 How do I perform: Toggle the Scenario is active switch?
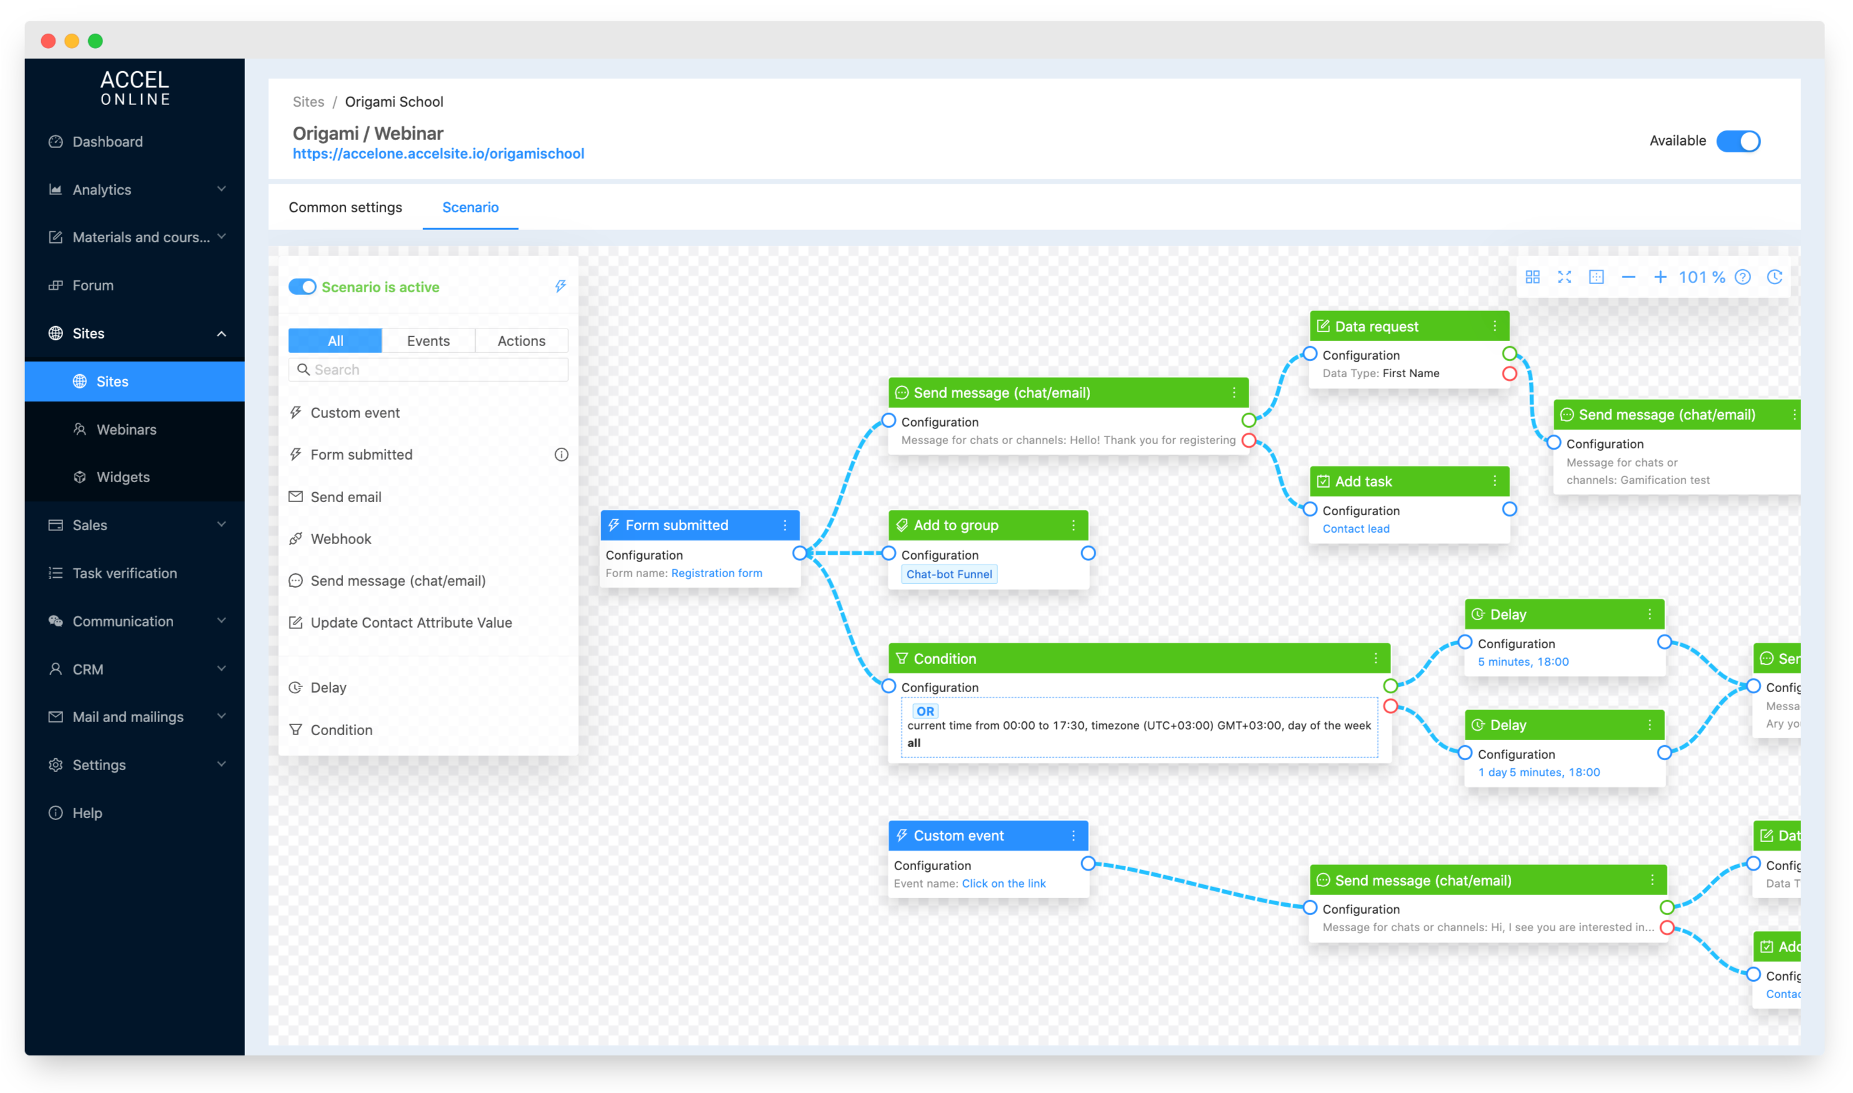click(302, 287)
